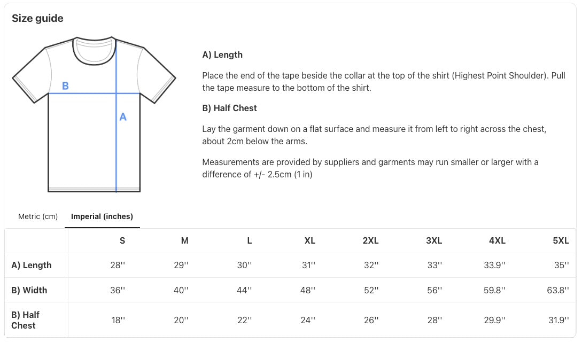Image resolution: width=582 pixels, height=343 pixels.
Task: Click the Size guide heading
Action: click(x=37, y=18)
